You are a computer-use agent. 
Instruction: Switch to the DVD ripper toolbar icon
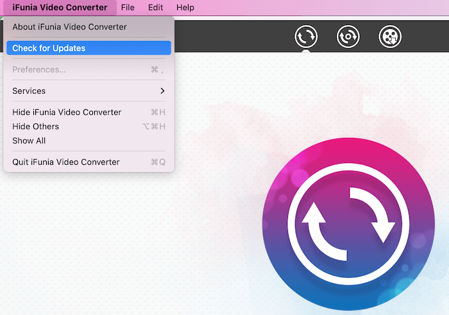click(x=348, y=37)
